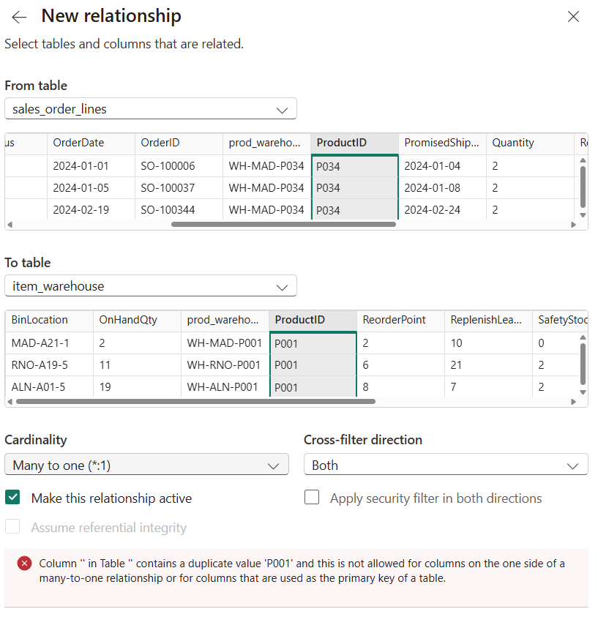
Task: Click cell RNO-A19-5 in BinLocation column
Action: [x=49, y=365]
